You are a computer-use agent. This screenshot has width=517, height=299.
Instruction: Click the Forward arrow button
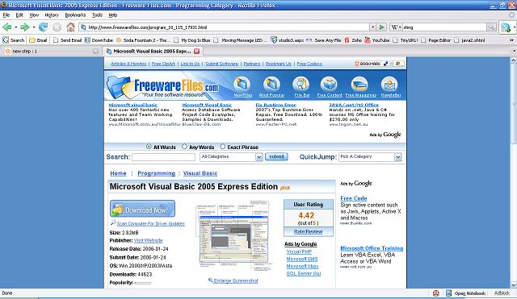click(25, 27)
